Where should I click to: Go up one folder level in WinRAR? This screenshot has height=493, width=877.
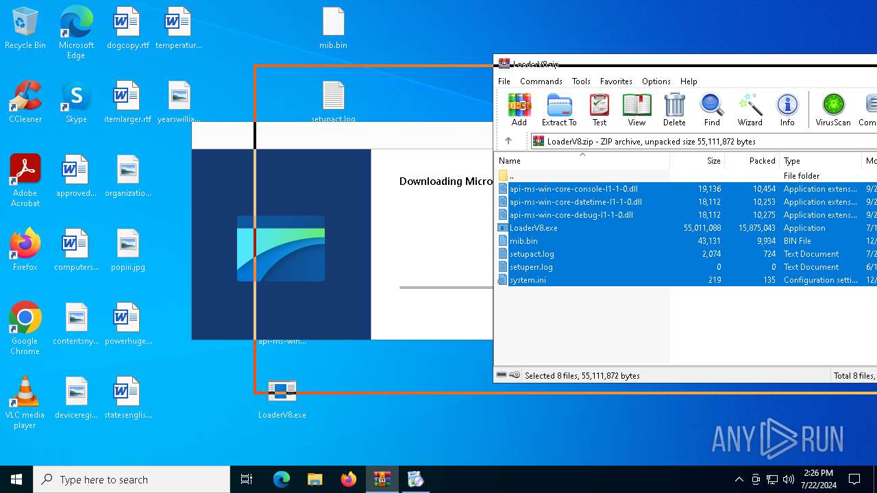(508, 141)
